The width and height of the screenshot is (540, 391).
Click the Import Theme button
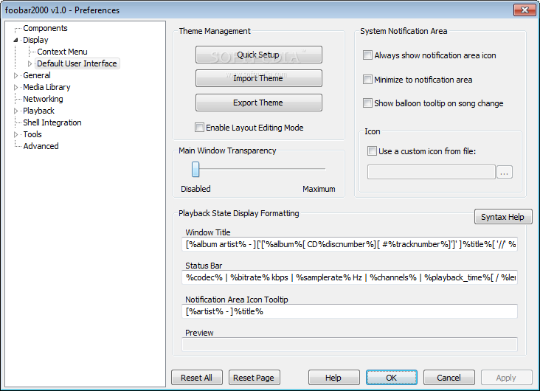click(x=259, y=78)
